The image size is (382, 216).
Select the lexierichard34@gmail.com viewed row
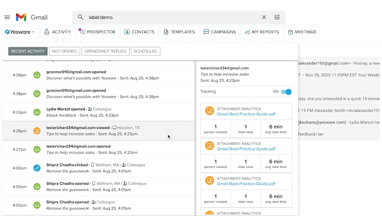point(98,131)
